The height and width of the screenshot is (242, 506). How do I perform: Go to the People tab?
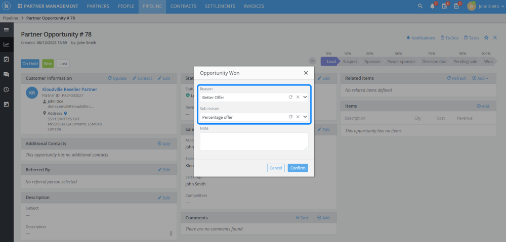[x=126, y=6]
